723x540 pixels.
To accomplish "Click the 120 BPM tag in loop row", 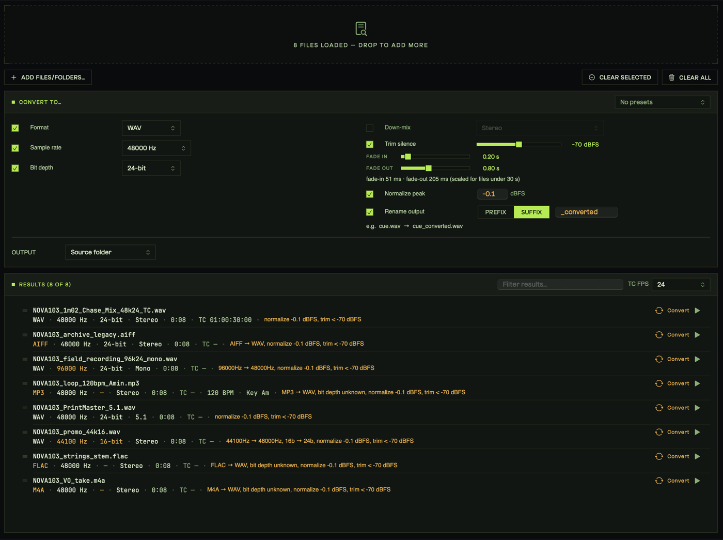I will [220, 393].
